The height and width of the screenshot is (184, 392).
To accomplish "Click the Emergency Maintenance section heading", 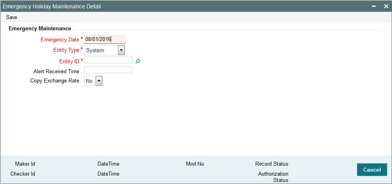I will coord(40,29).
